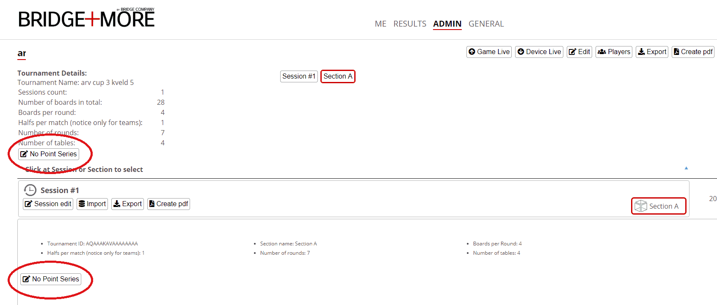The image size is (717, 305).
Task: Click the Session edit button
Action: (x=48, y=204)
